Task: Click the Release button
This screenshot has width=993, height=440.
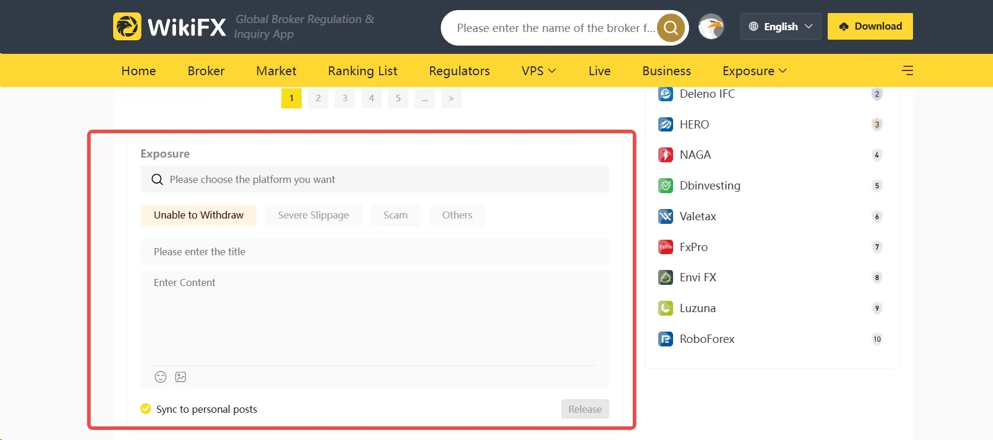Action: pyautogui.click(x=585, y=409)
